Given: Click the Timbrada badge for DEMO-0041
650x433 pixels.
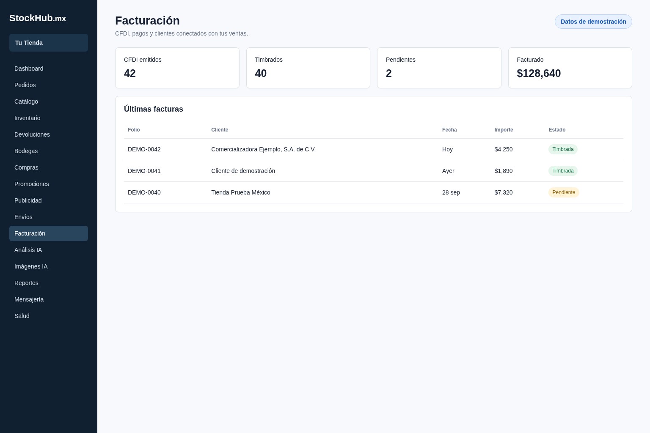Looking at the screenshot, I should pyautogui.click(x=563, y=171).
